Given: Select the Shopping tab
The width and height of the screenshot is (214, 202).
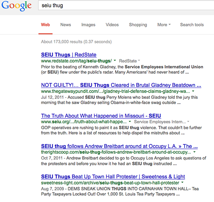Looking at the screenshot, I should tap(138, 25).
